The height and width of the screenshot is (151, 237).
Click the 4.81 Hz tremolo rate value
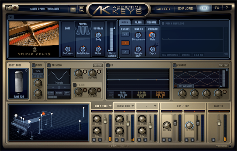click(x=59, y=93)
